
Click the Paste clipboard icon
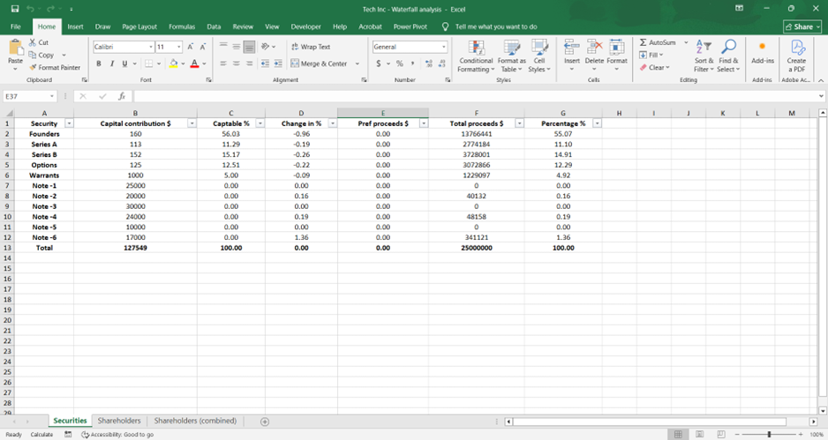point(15,47)
